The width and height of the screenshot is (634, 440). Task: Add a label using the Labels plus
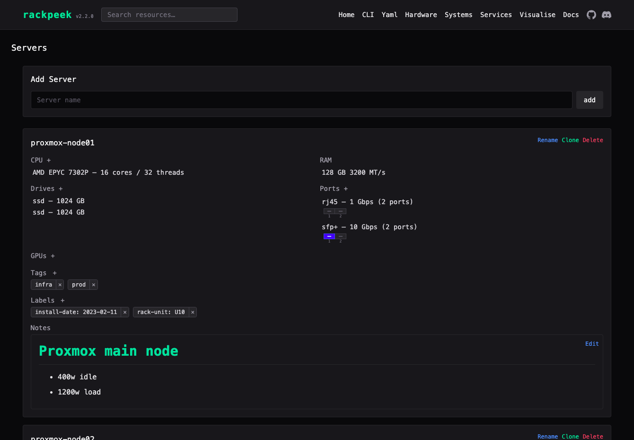pos(62,300)
